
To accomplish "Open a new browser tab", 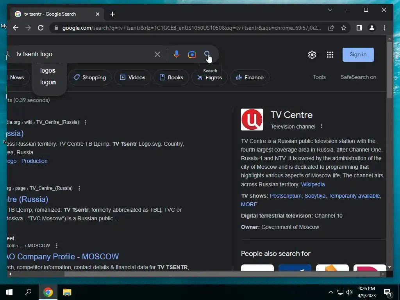I will click(x=112, y=14).
